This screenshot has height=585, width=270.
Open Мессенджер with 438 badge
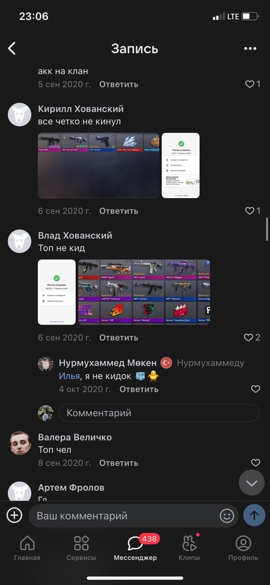pyautogui.click(x=135, y=548)
